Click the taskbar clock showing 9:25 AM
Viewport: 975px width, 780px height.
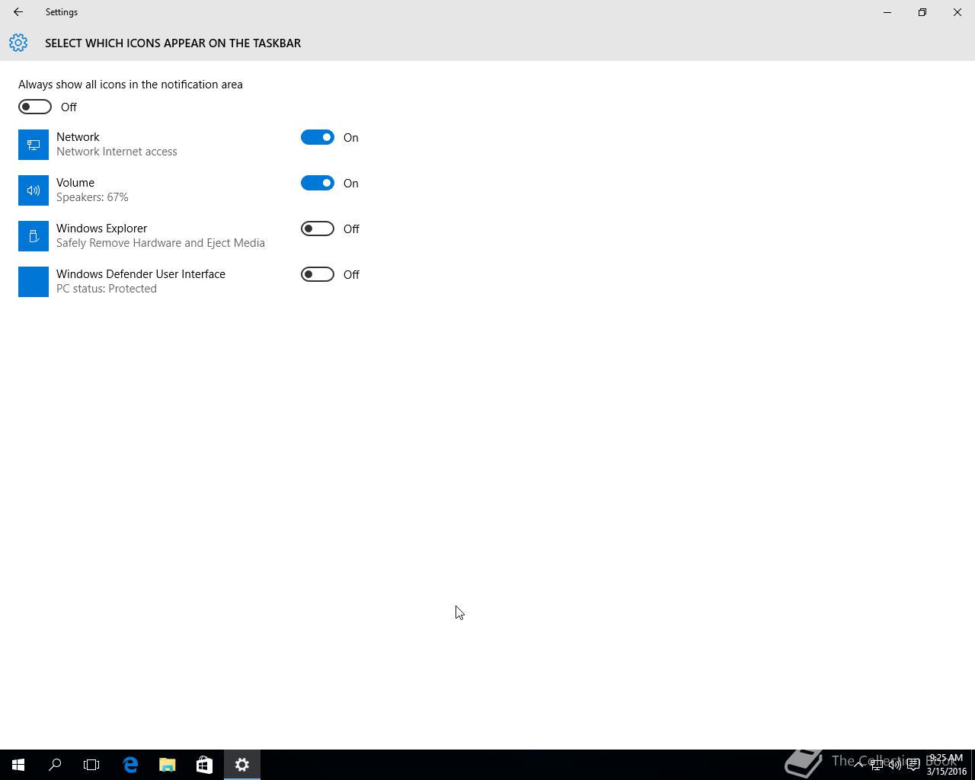[x=946, y=765]
